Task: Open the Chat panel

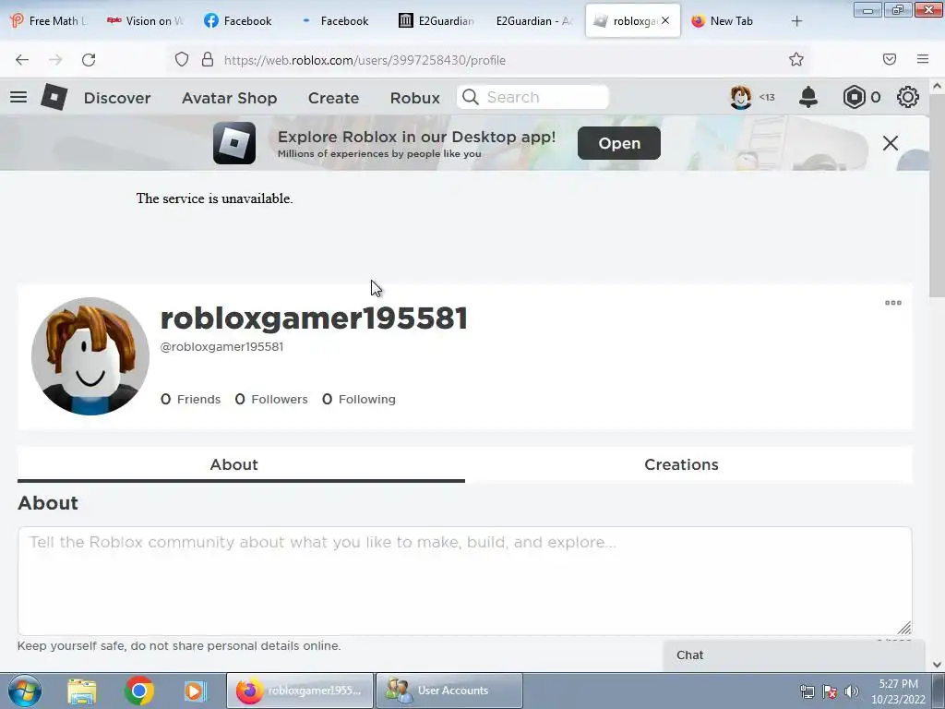Action: [794, 655]
